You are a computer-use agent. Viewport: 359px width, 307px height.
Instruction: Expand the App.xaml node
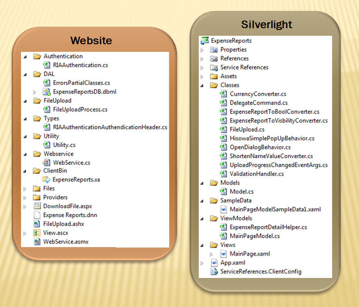202,263
